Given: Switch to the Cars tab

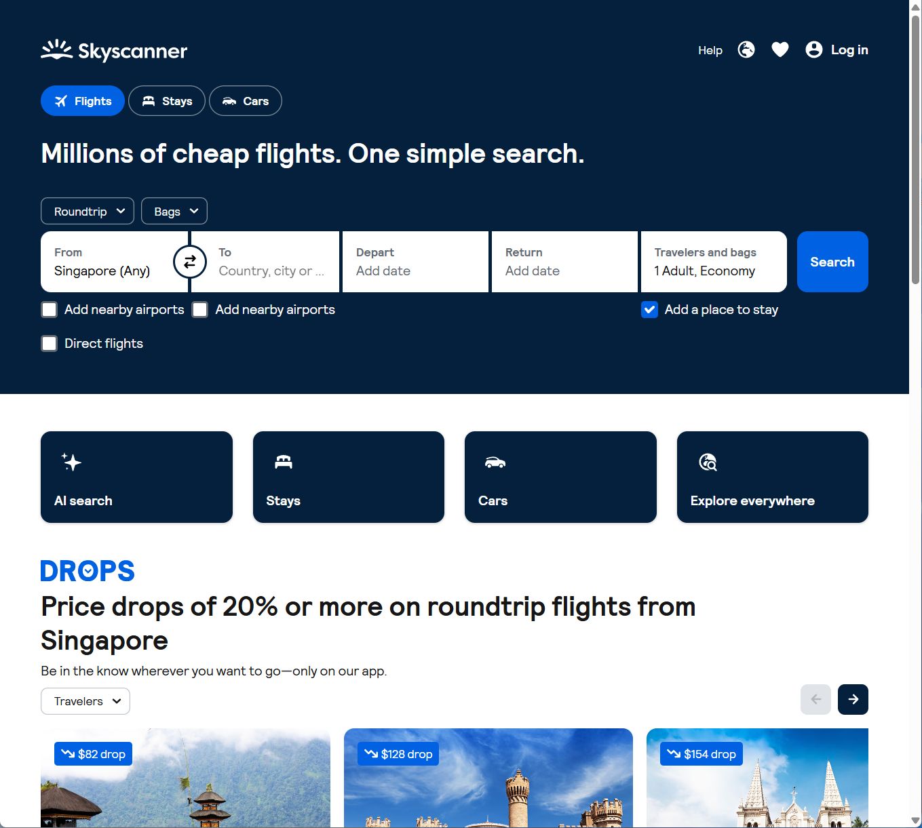Looking at the screenshot, I should (246, 101).
